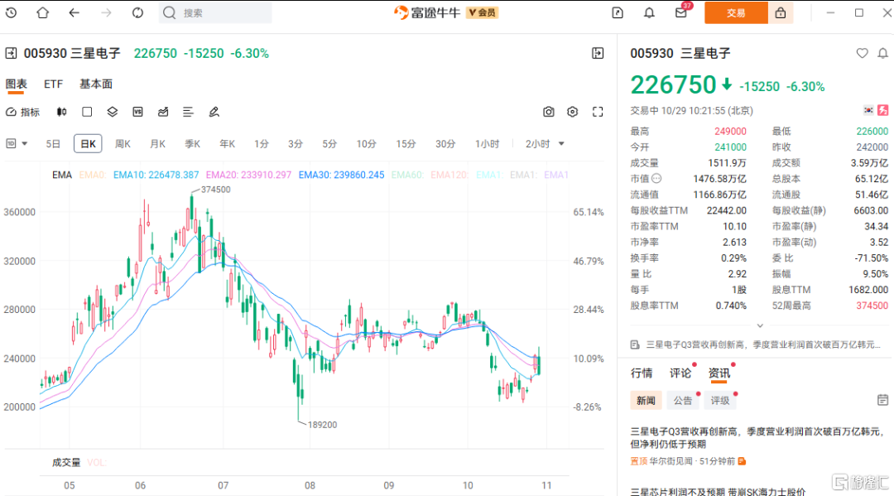Navigate forward with the right arrow
Screen dimensions: 894x496
[106, 12]
